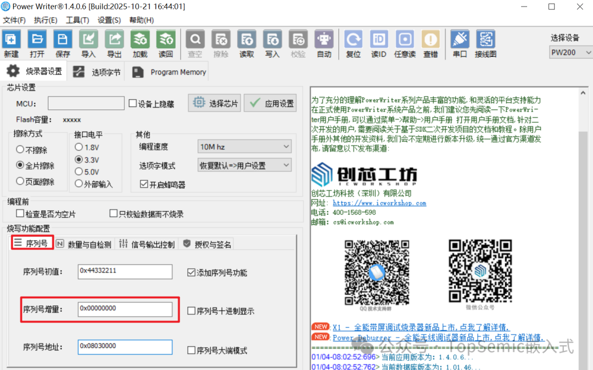Select the 新建 (New) toolbar icon
Screen dimensions: 593x370
coord(12,43)
